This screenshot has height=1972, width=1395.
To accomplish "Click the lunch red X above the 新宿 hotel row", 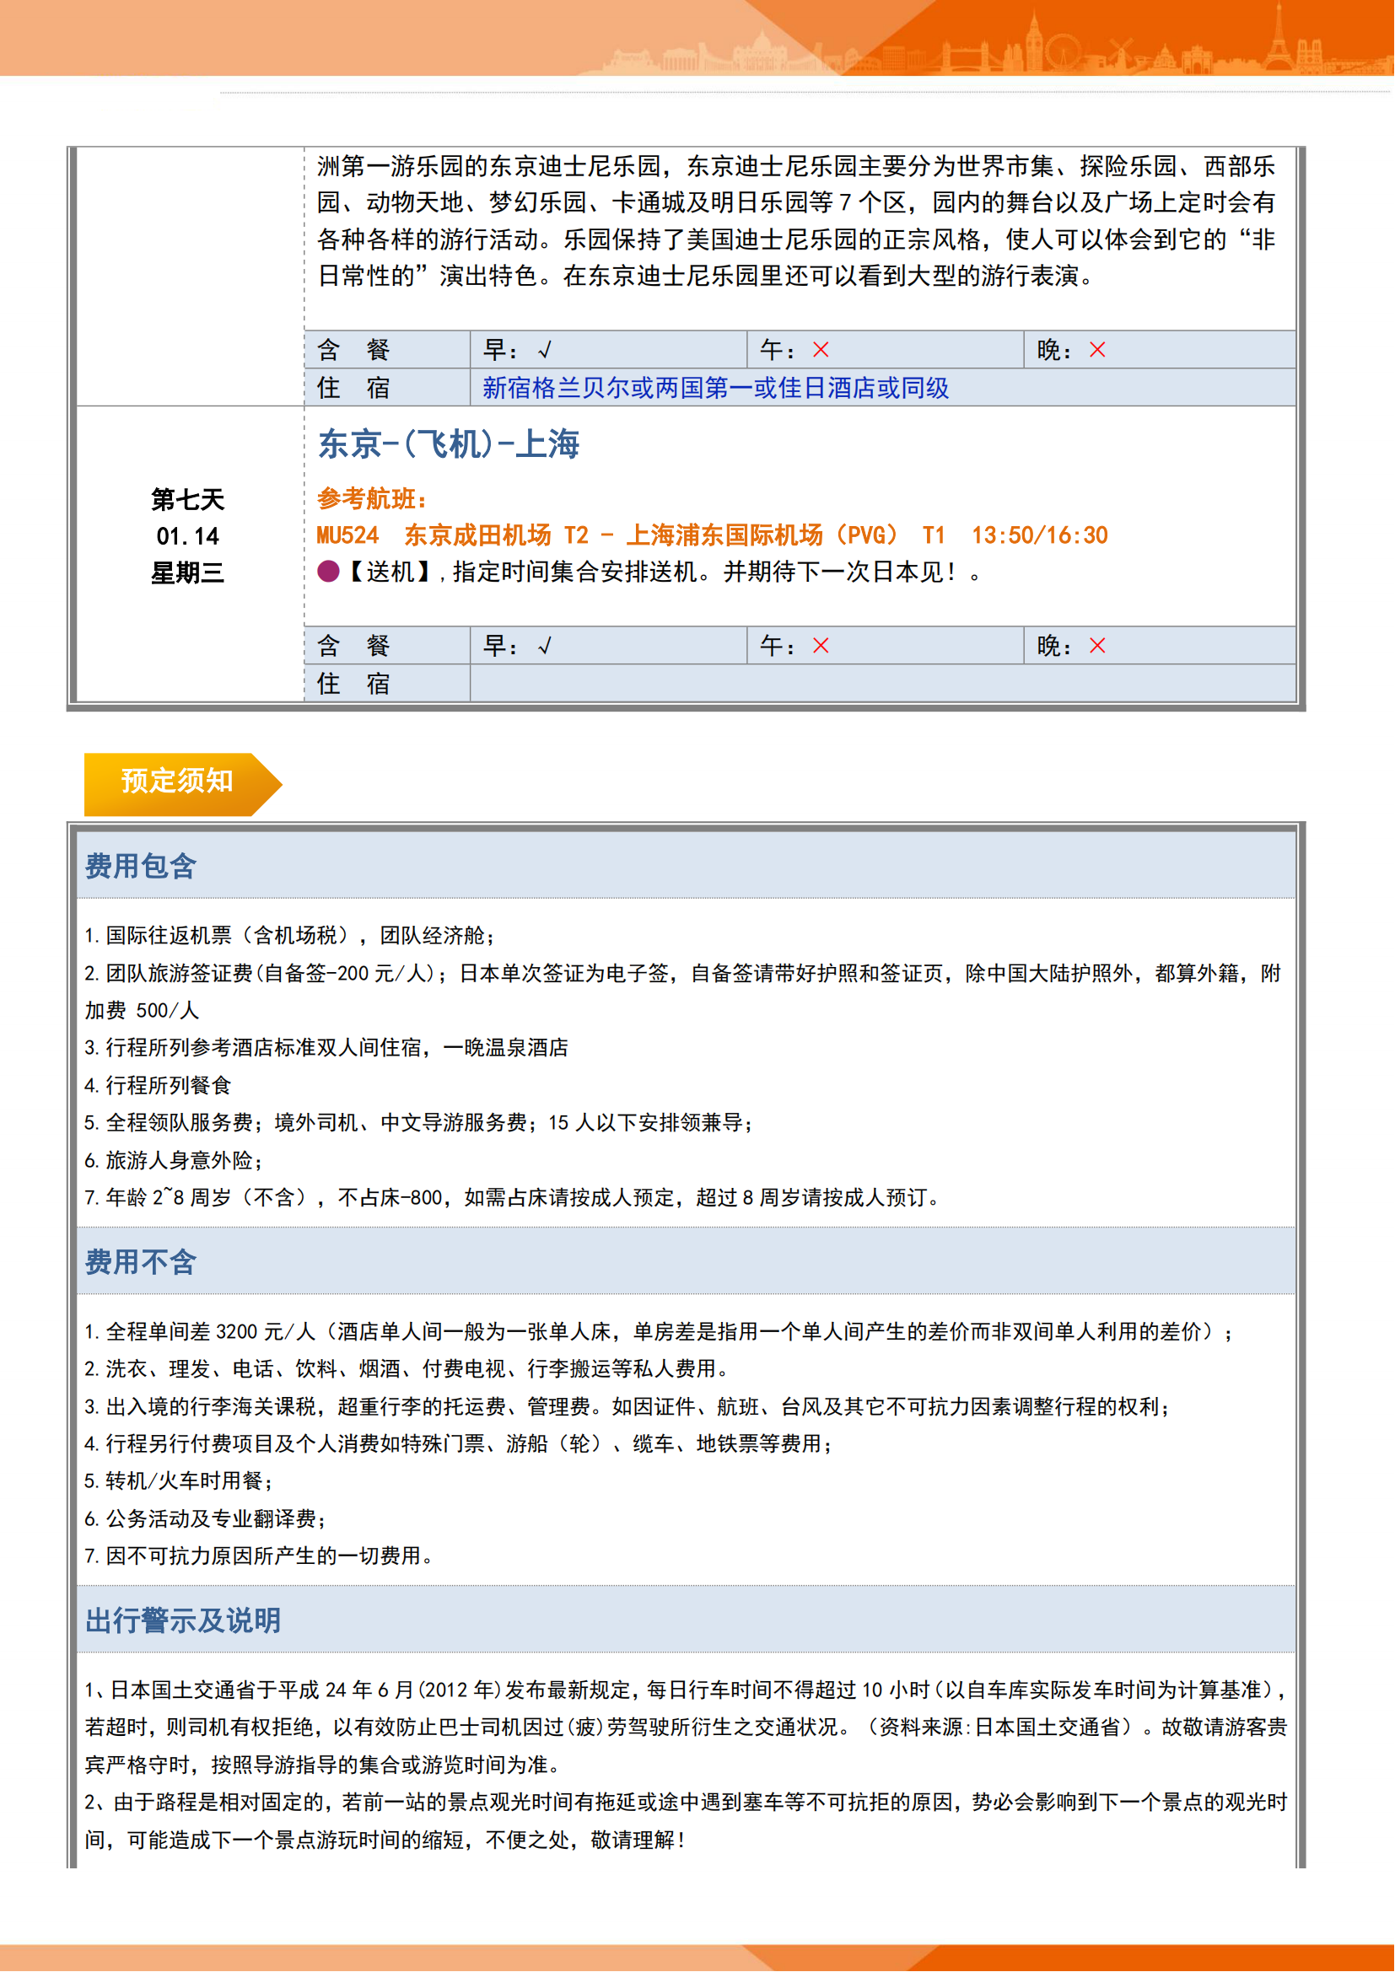I will coord(821,350).
